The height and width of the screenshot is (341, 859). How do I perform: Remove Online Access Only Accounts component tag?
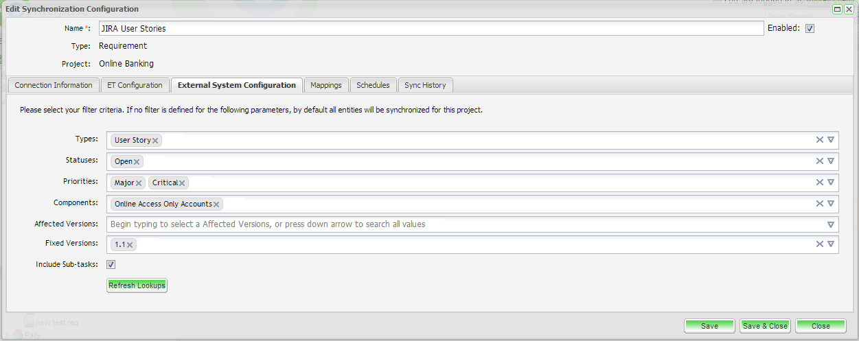(216, 204)
